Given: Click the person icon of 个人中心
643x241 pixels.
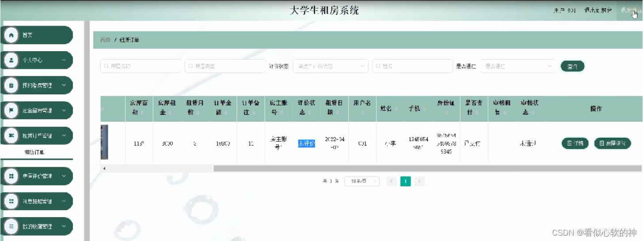Looking at the screenshot, I should 11,60.
